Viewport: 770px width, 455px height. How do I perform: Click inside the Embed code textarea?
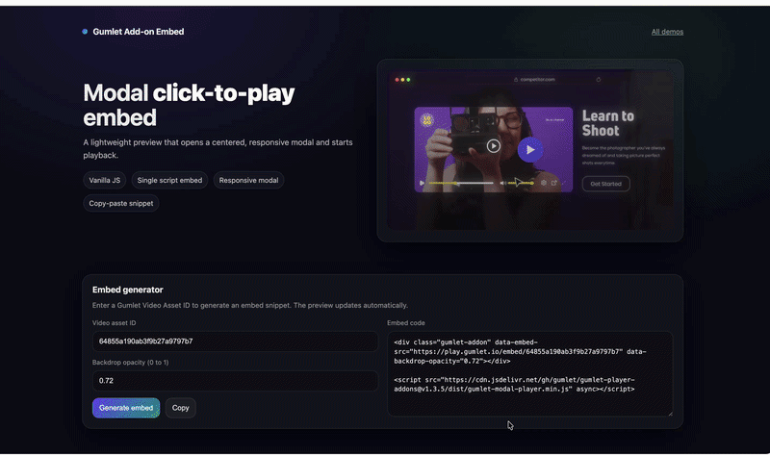pyautogui.click(x=530, y=374)
